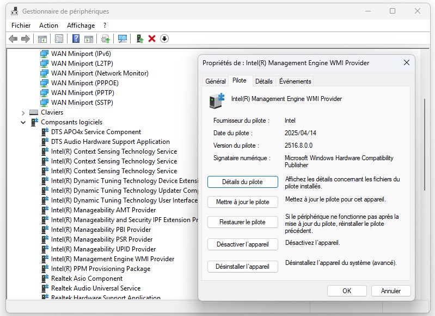Expand the Claviers category
This screenshot has width=435, height=316.
pos(23,112)
